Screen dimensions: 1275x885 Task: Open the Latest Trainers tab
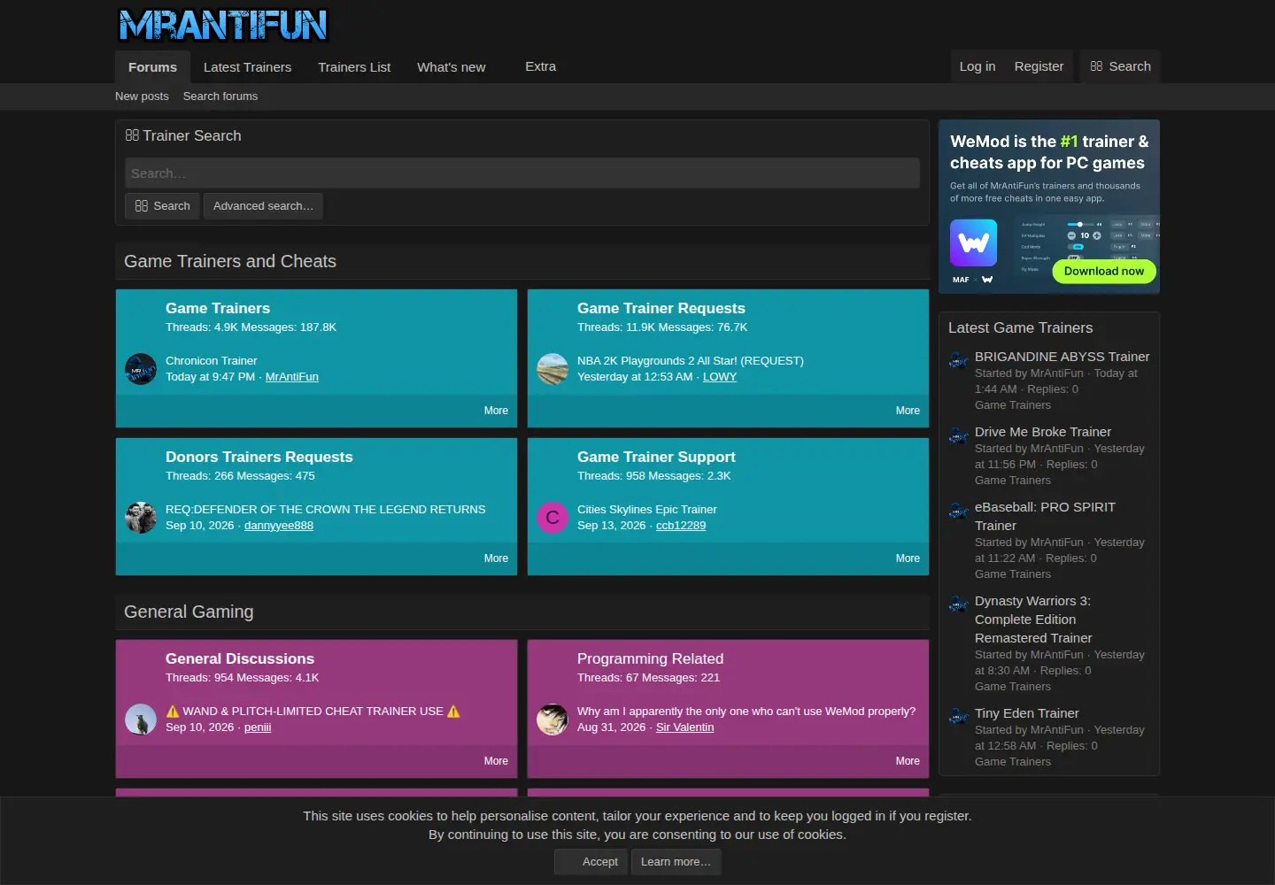[247, 67]
